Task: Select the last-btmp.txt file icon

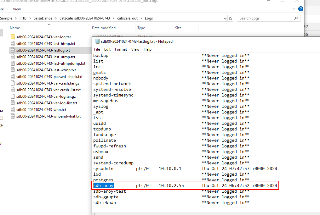Action: click(x=13, y=44)
